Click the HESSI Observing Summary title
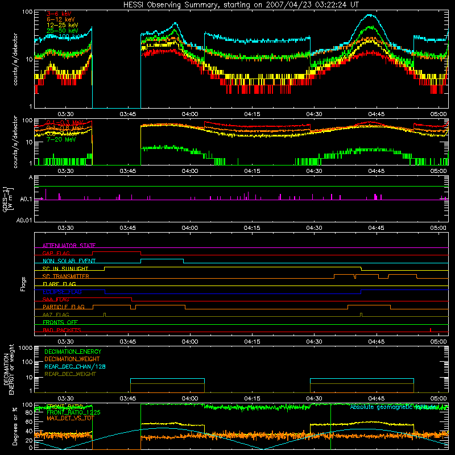 click(241, 5)
